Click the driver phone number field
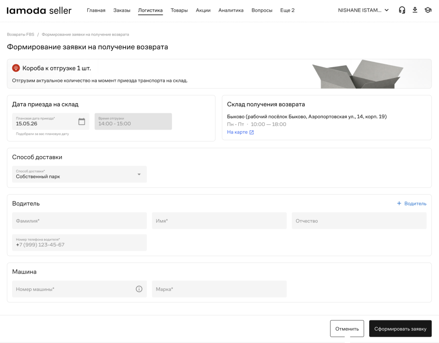The image size is (439, 343). [79, 243]
